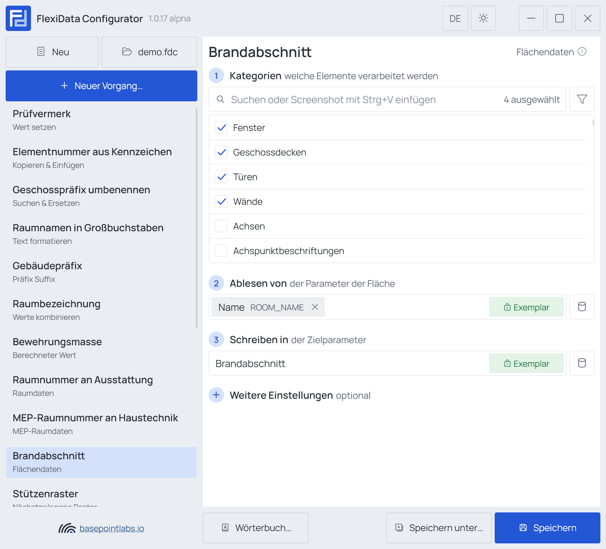The width and height of the screenshot is (606, 549).
Task: Click the Neu file button
Action: (x=52, y=52)
